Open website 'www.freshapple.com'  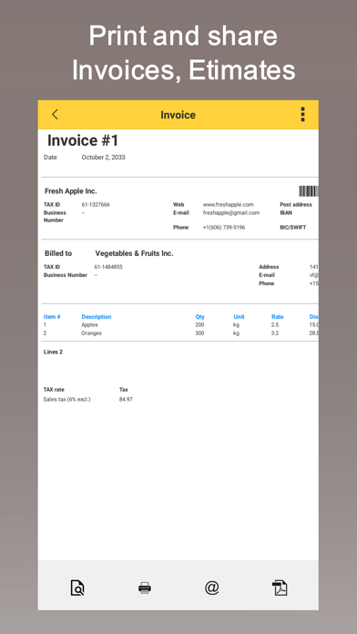click(x=228, y=205)
